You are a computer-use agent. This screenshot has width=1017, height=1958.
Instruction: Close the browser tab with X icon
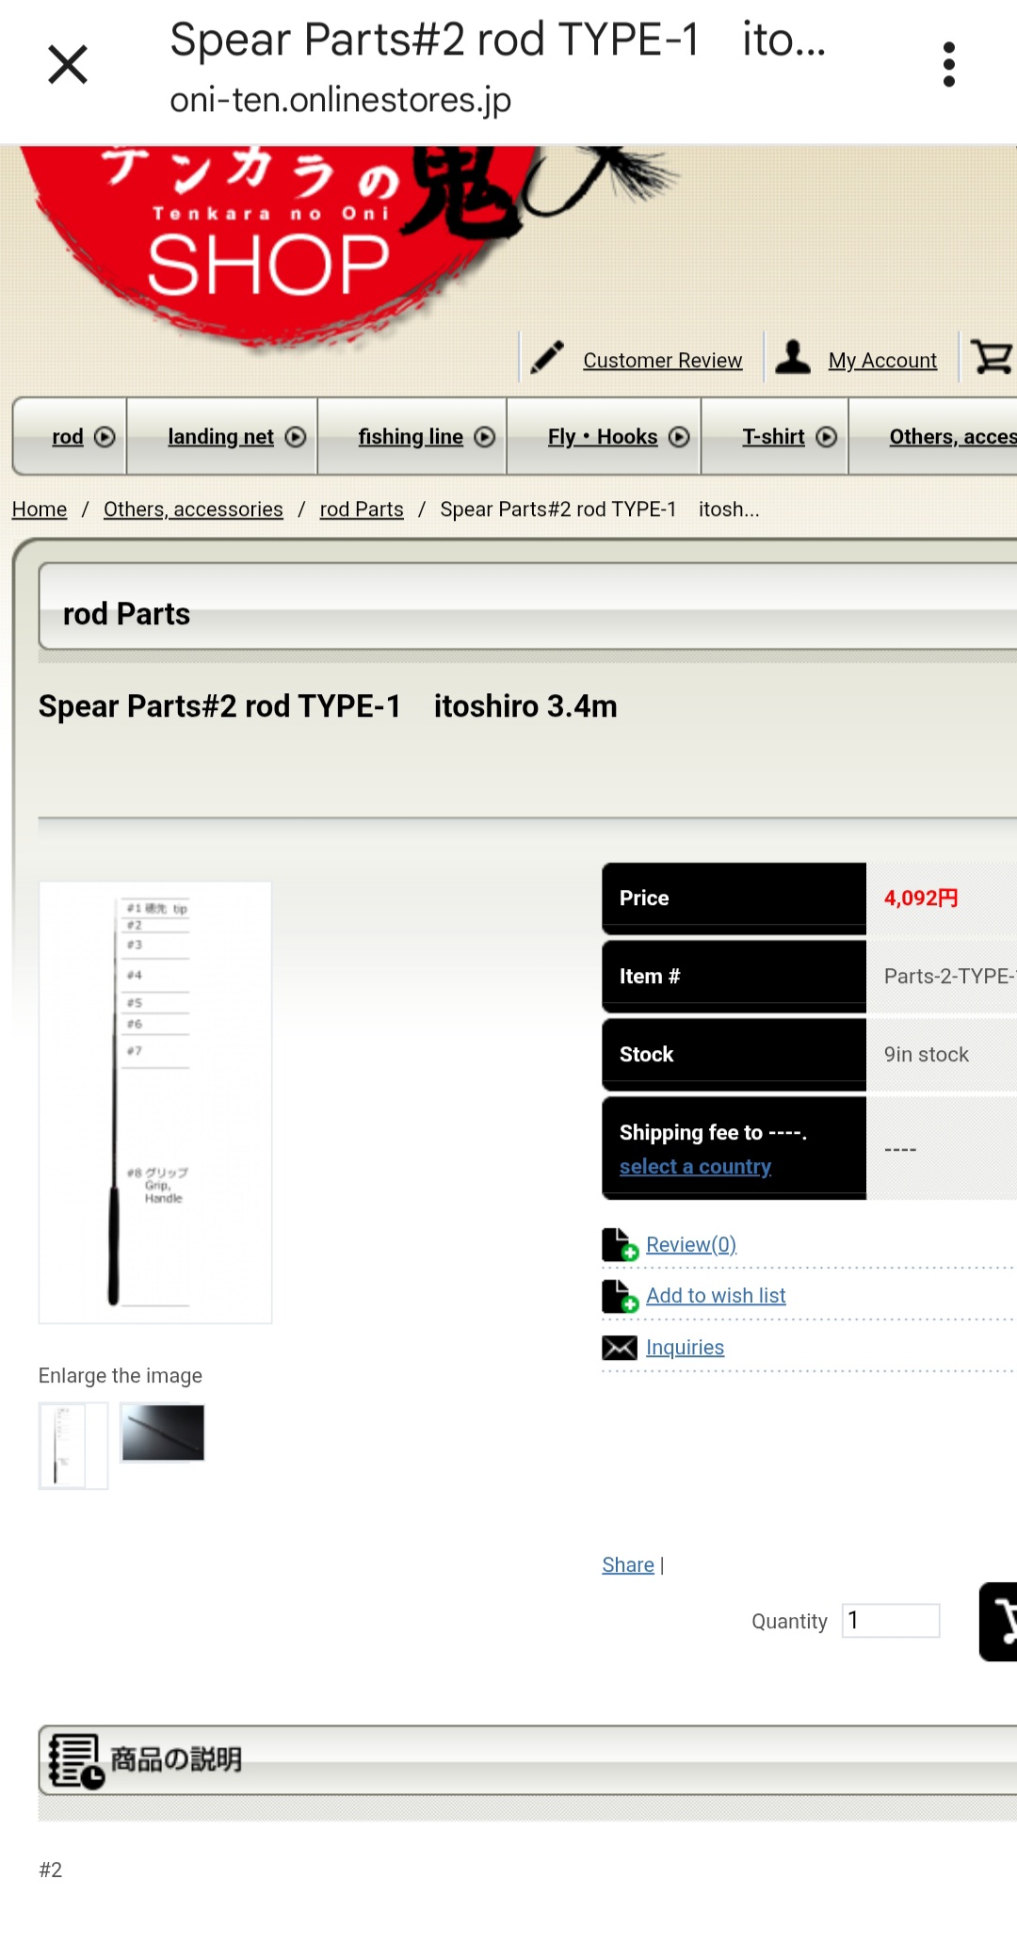(x=68, y=65)
